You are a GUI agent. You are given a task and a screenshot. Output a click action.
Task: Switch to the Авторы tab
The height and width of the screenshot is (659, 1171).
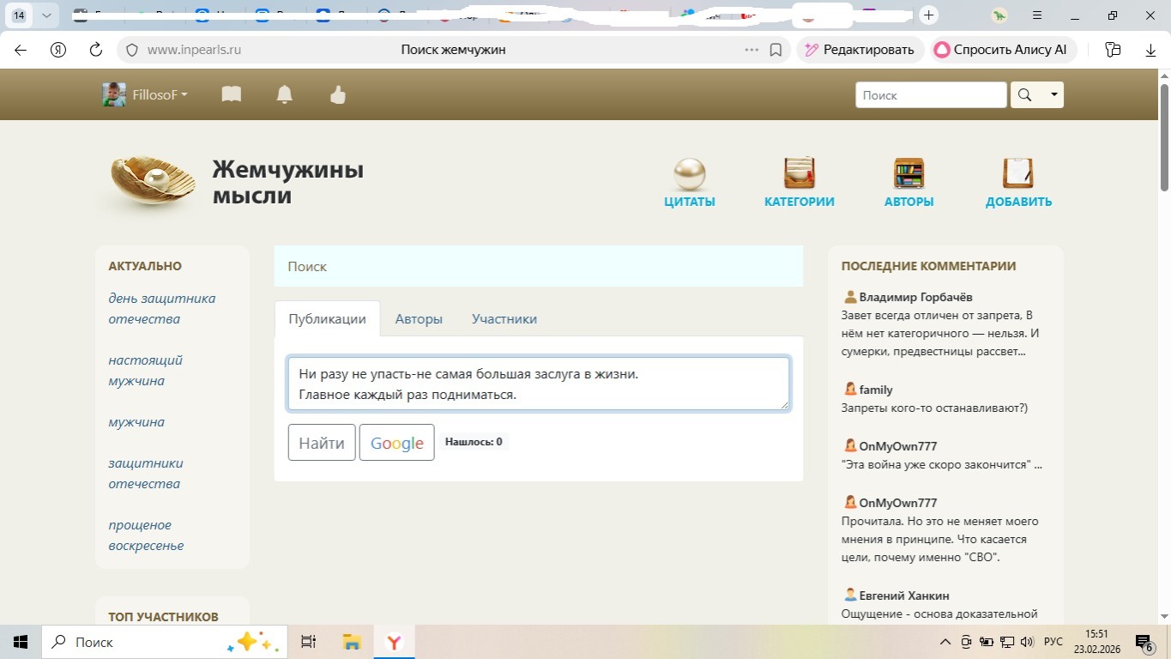[419, 318]
